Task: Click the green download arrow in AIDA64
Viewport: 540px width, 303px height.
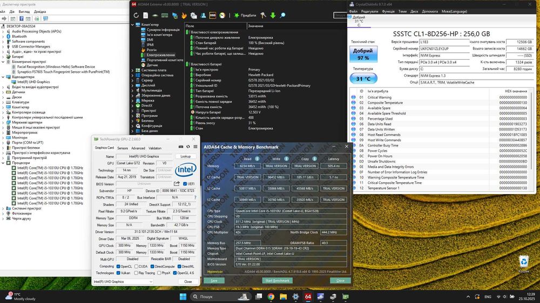Action: coord(273,15)
